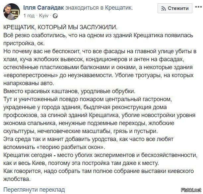Click the feed icon inside Стежити button
This screenshot has height=194, width=203.
coord(164,9)
